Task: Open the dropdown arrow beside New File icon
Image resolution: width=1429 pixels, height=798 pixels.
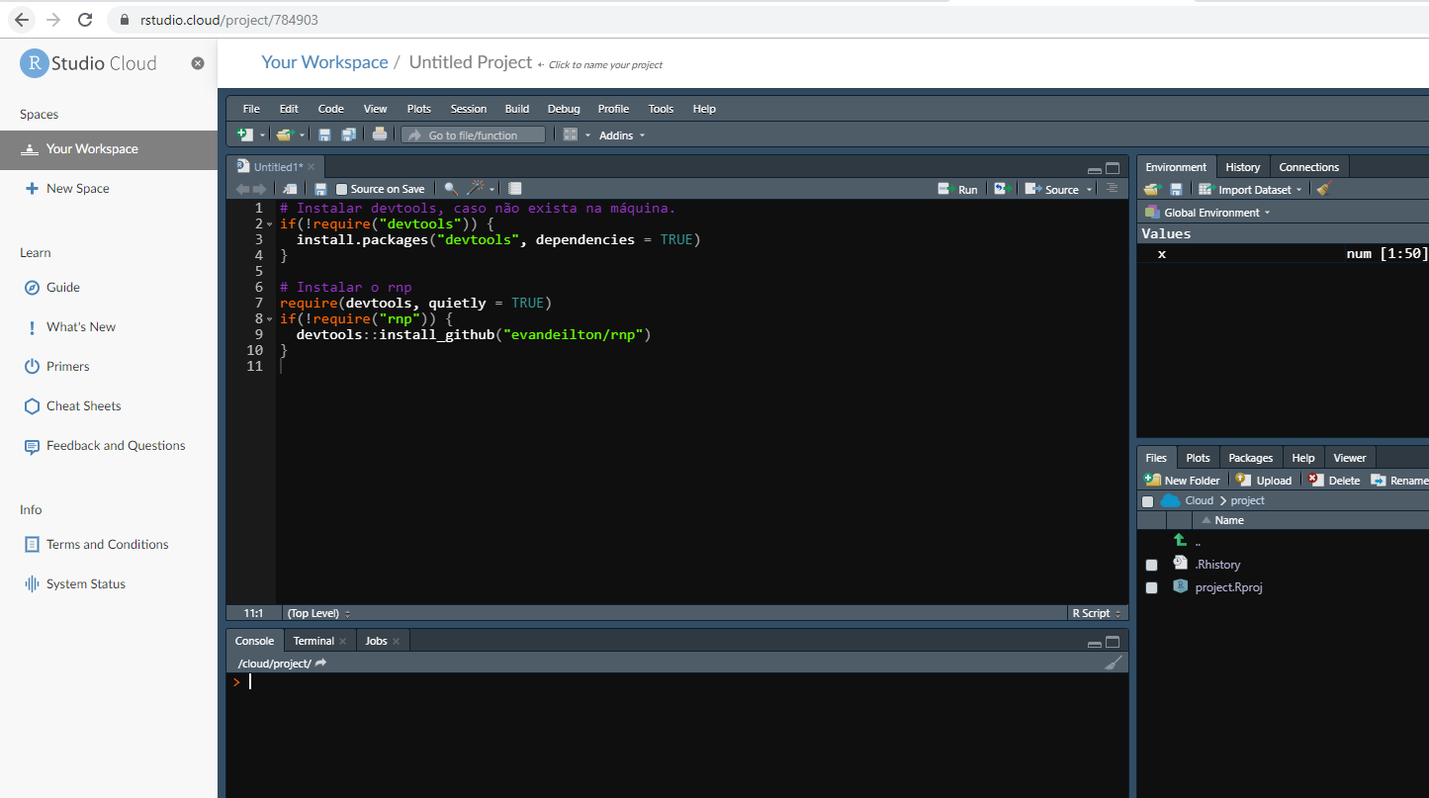Action: (263, 135)
